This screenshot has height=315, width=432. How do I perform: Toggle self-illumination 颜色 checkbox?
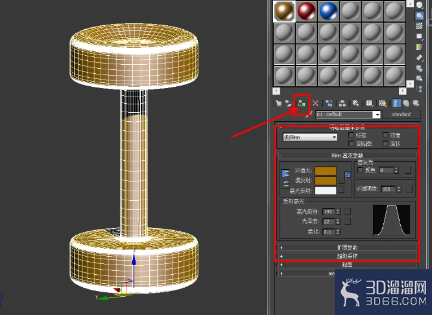pos(360,170)
